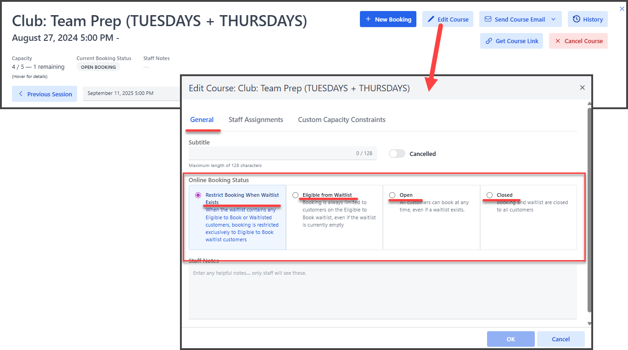Click the pencil icon for Edit Course
628x350 pixels.
[x=431, y=19]
